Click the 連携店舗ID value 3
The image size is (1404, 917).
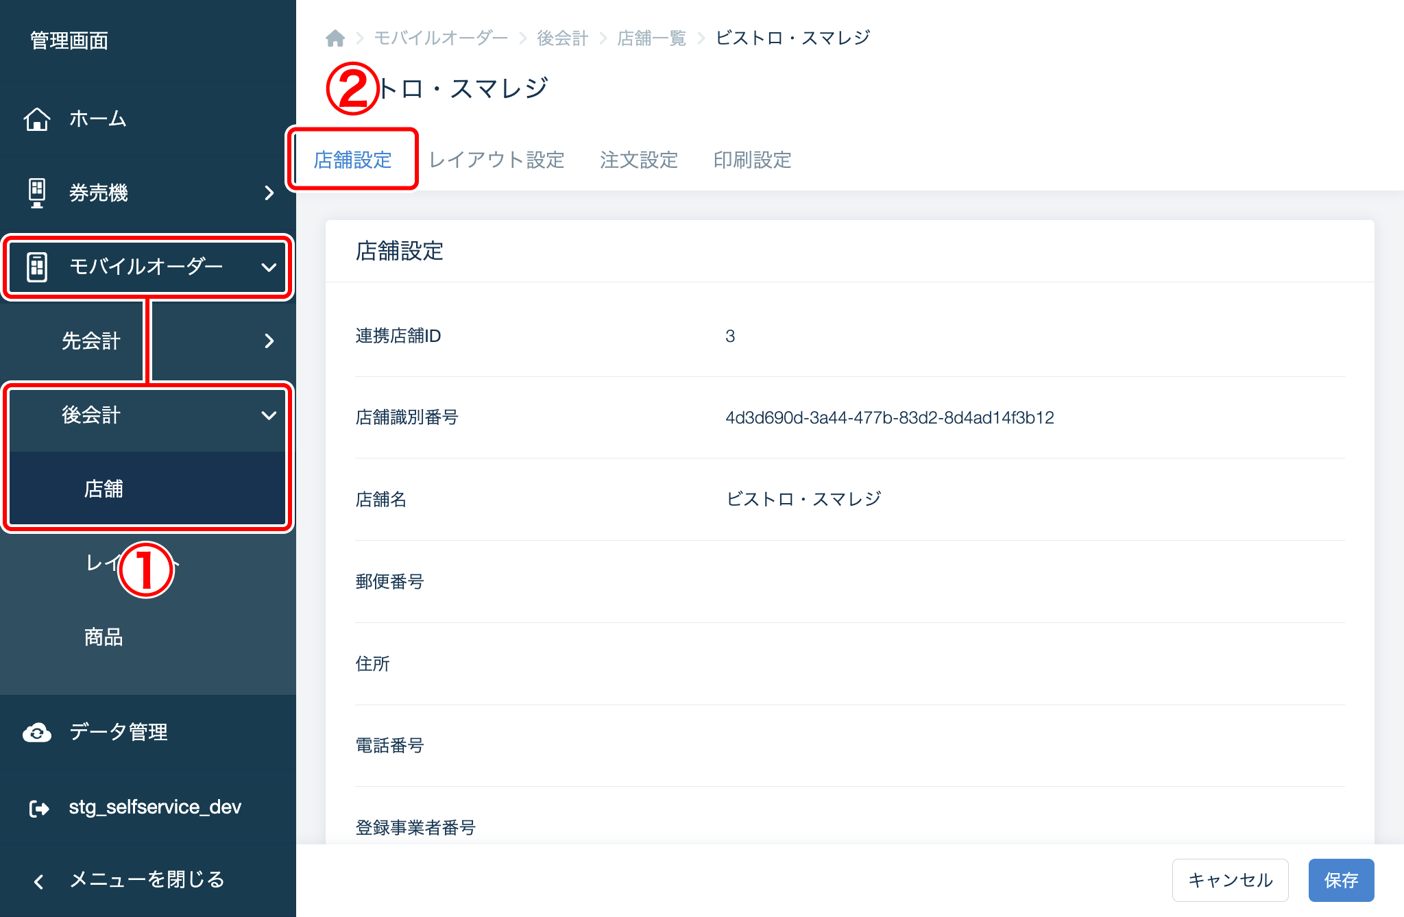coord(730,336)
